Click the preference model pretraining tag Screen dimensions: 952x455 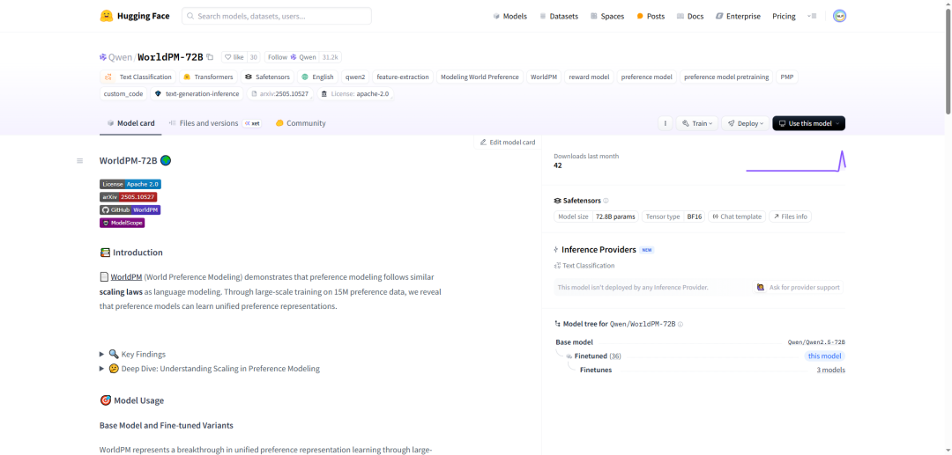click(726, 77)
